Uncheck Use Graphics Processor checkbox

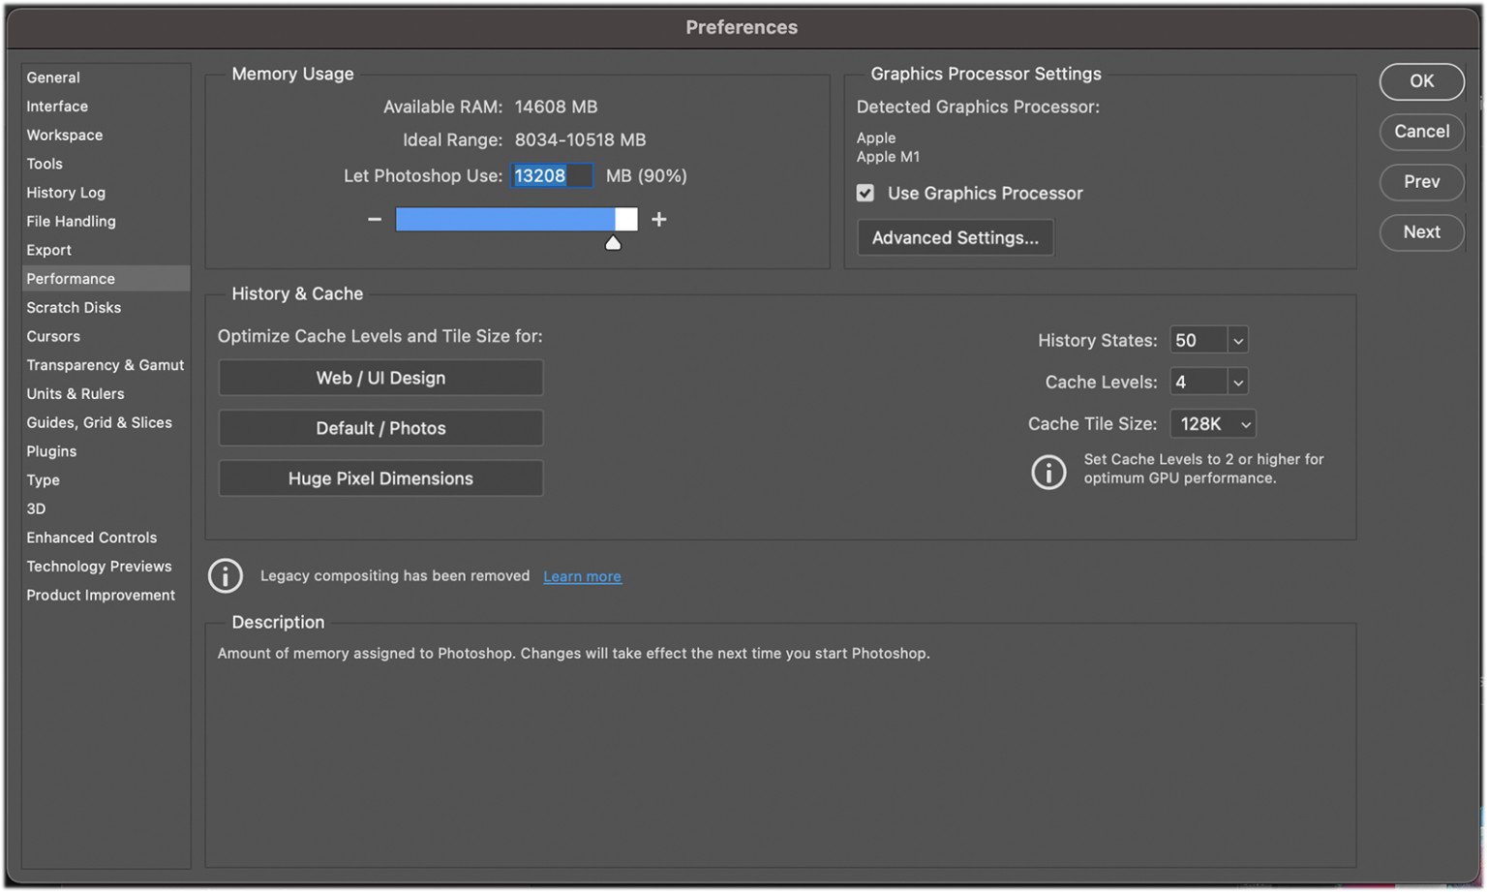click(865, 194)
